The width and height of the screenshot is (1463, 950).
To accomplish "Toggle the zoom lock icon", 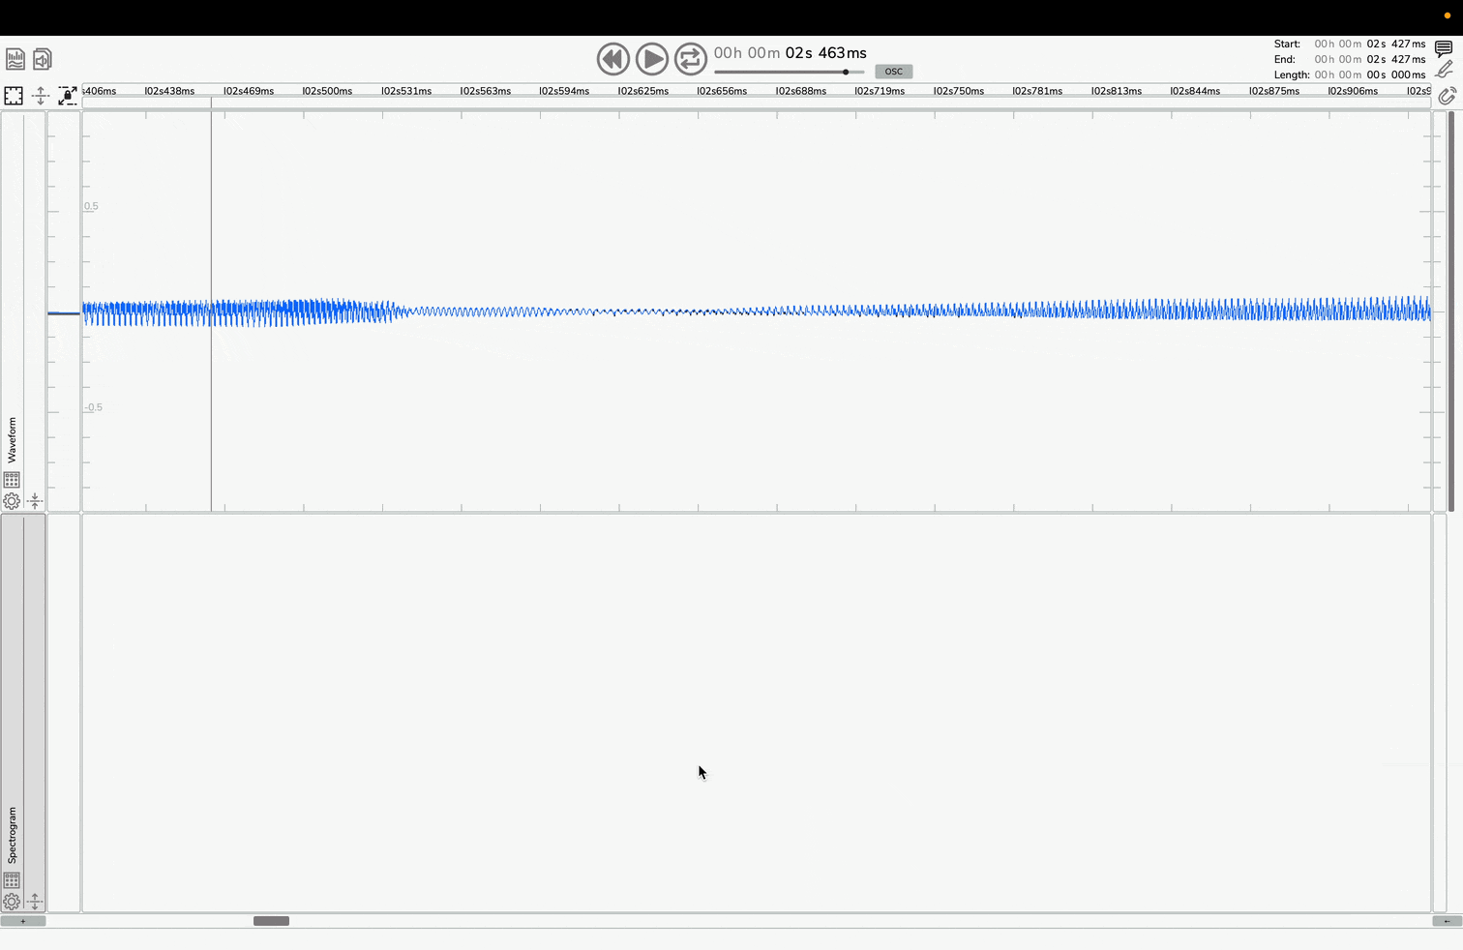I will point(68,96).
